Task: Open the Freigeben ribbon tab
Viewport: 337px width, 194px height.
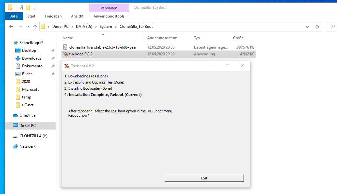Action: [53, 16]
